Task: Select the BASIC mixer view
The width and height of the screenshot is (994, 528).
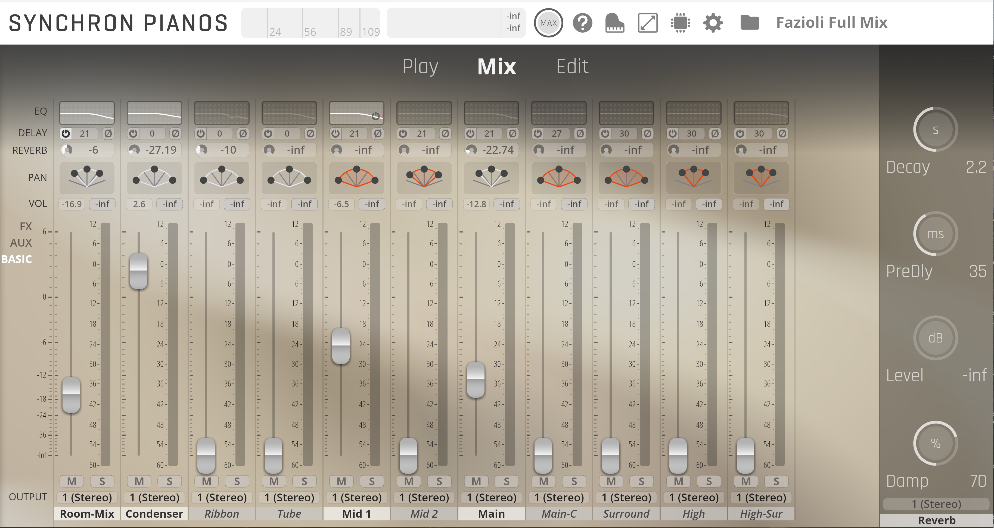Action: (17, 259)
